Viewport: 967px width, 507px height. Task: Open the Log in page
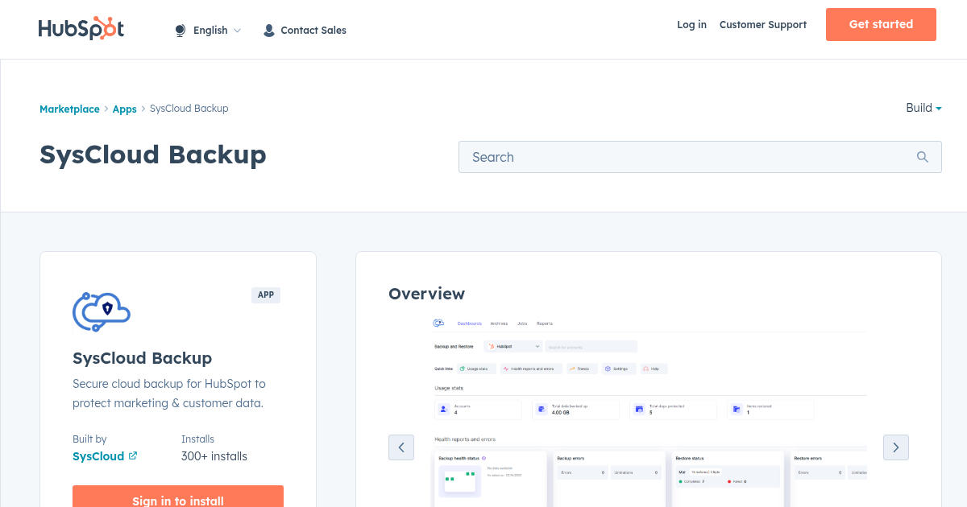point(691,25)
